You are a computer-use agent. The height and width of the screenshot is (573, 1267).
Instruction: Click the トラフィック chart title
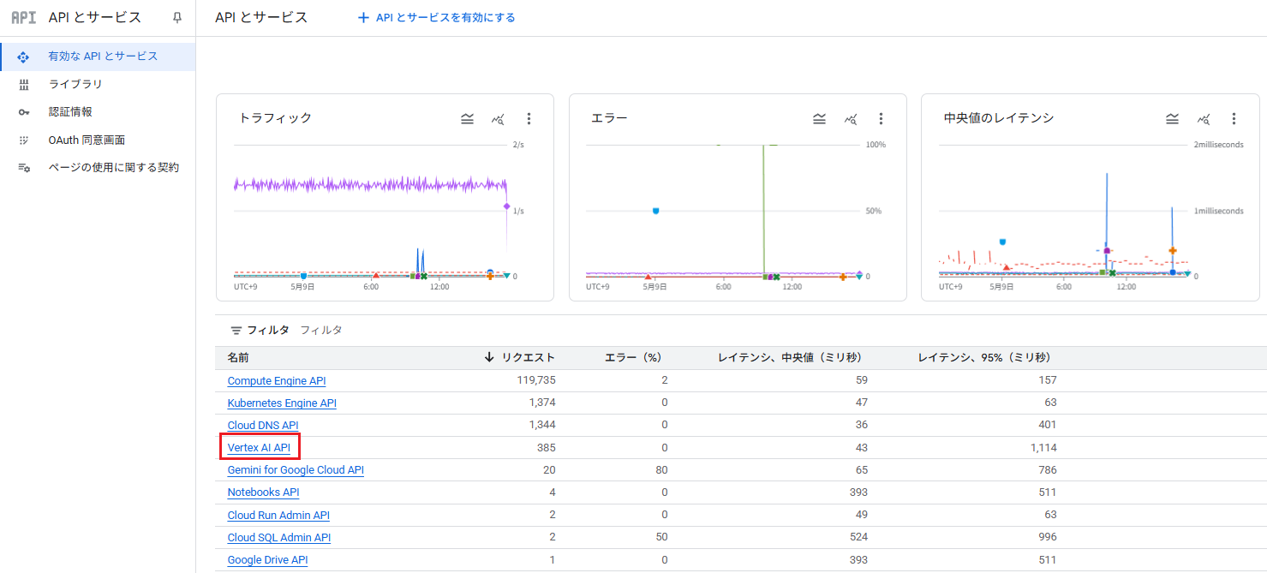(275, 118)
